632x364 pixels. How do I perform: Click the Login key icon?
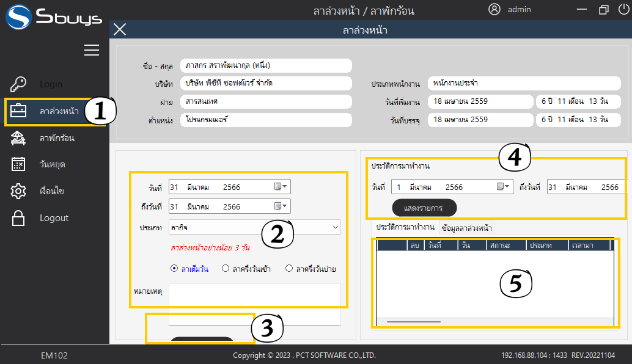pyautogui.click(x=18, y=84)
